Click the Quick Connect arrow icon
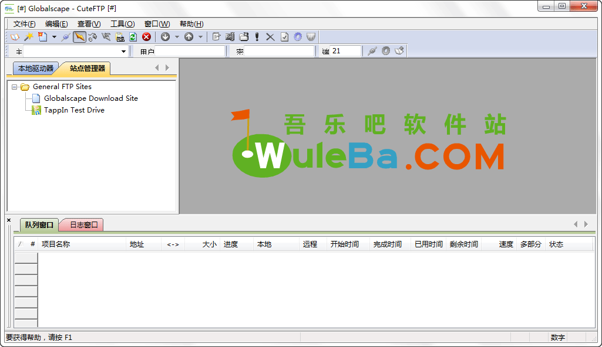This screenshot has height=347, width=602. click(106, 37)
